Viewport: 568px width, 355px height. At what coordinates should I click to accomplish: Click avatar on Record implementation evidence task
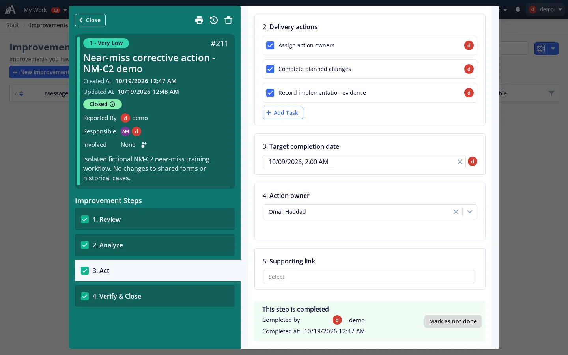tap(469, 93)
